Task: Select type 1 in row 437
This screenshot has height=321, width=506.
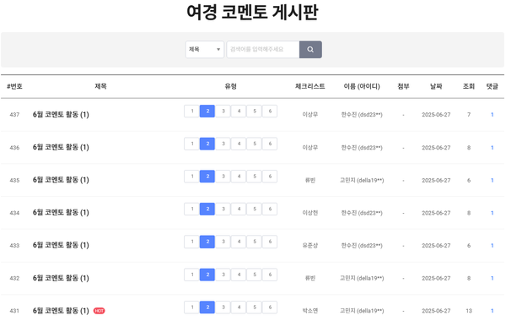Action: coord(191,112)
